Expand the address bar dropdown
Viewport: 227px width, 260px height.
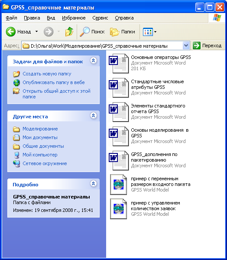(186, 45)
